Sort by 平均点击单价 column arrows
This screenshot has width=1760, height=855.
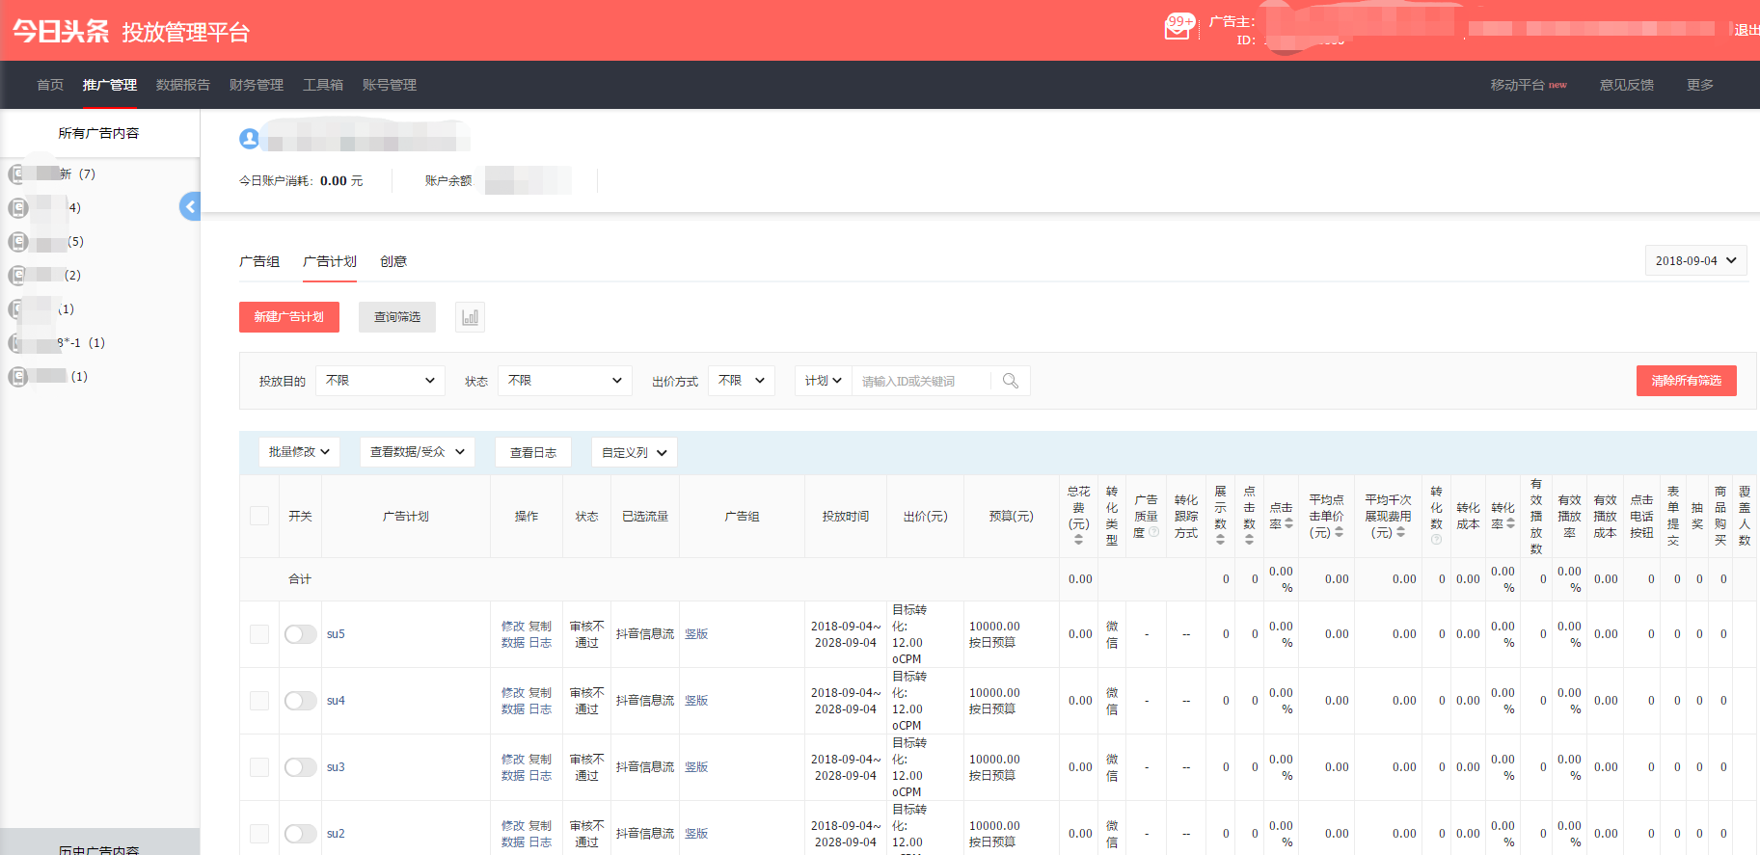1339,532
